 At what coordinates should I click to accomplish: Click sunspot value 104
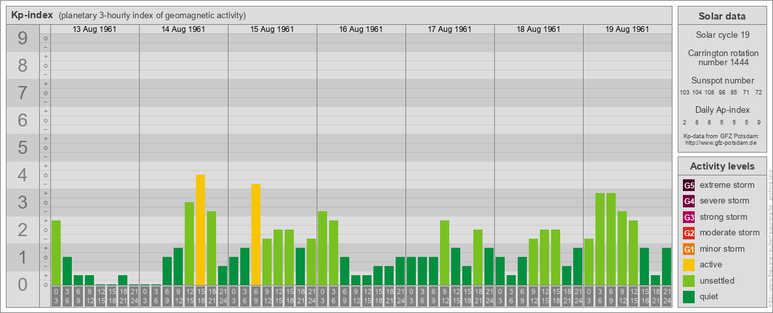pyautogui.click(x=697, y=93)
